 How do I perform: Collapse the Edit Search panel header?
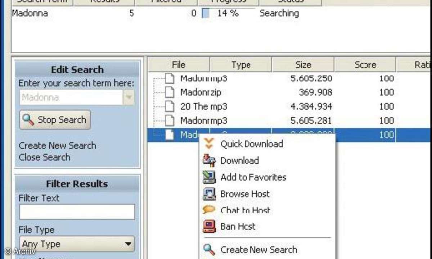point(77,69)
